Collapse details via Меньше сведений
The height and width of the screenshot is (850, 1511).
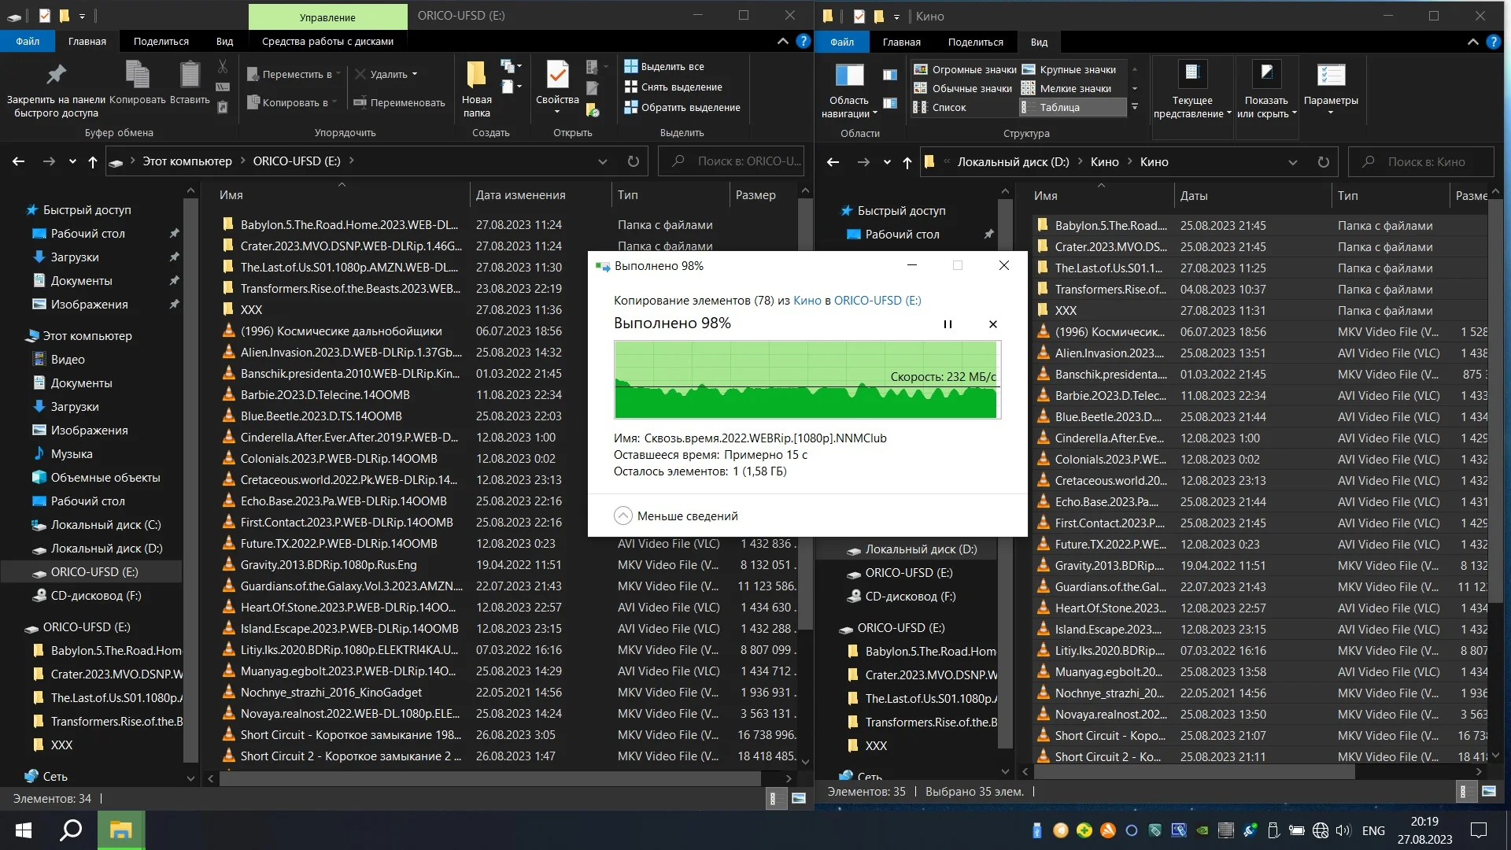(x=676, y=516)
